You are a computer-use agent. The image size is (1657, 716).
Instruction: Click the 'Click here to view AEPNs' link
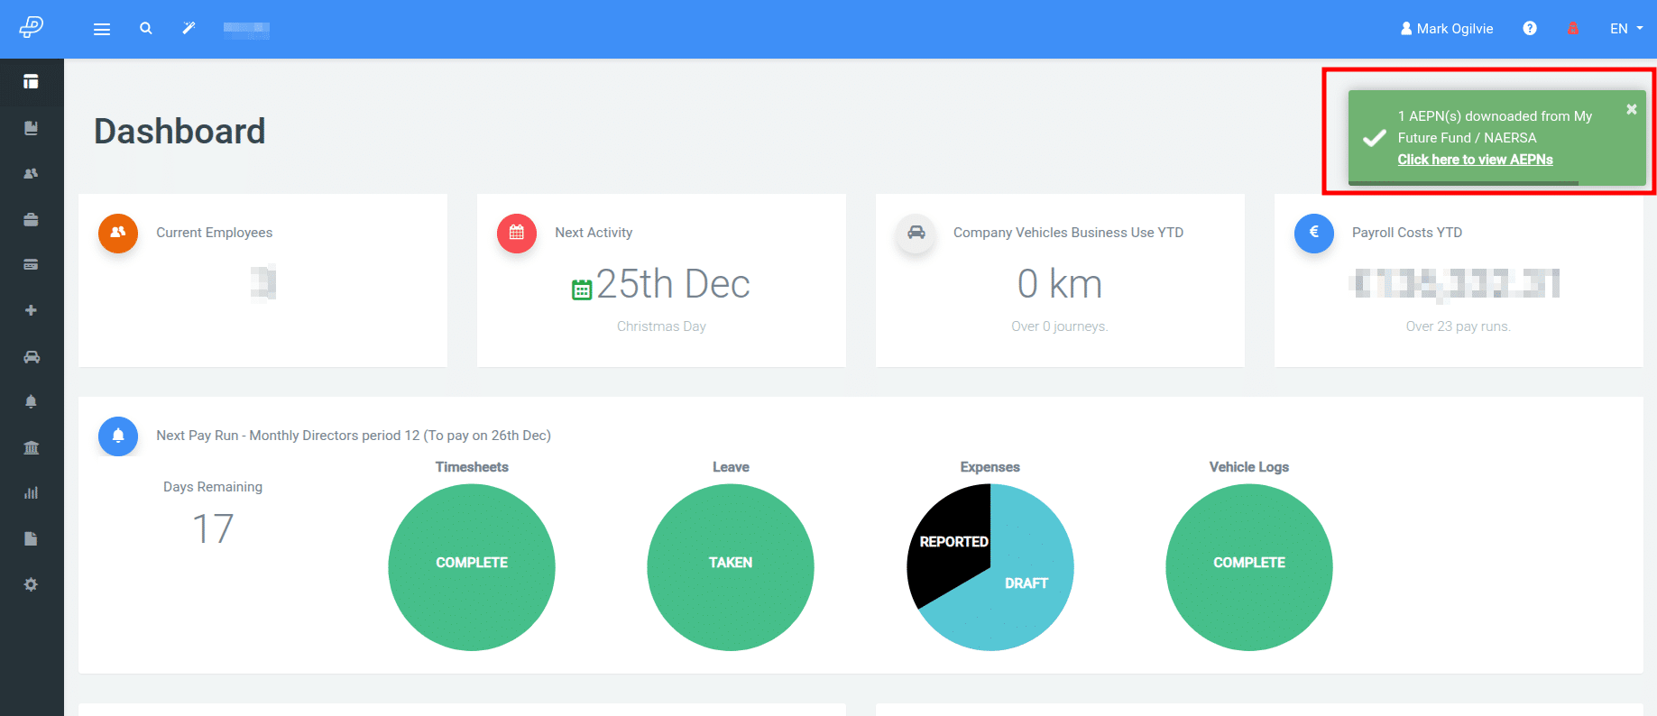(x=1475, y=160)
